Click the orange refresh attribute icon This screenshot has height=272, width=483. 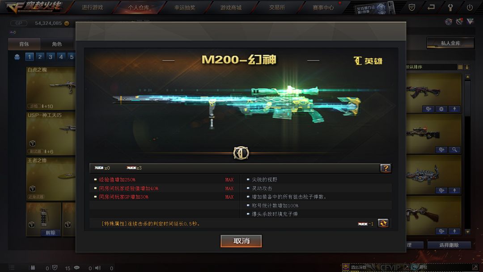pyautogui.click(x=383, y=223)
